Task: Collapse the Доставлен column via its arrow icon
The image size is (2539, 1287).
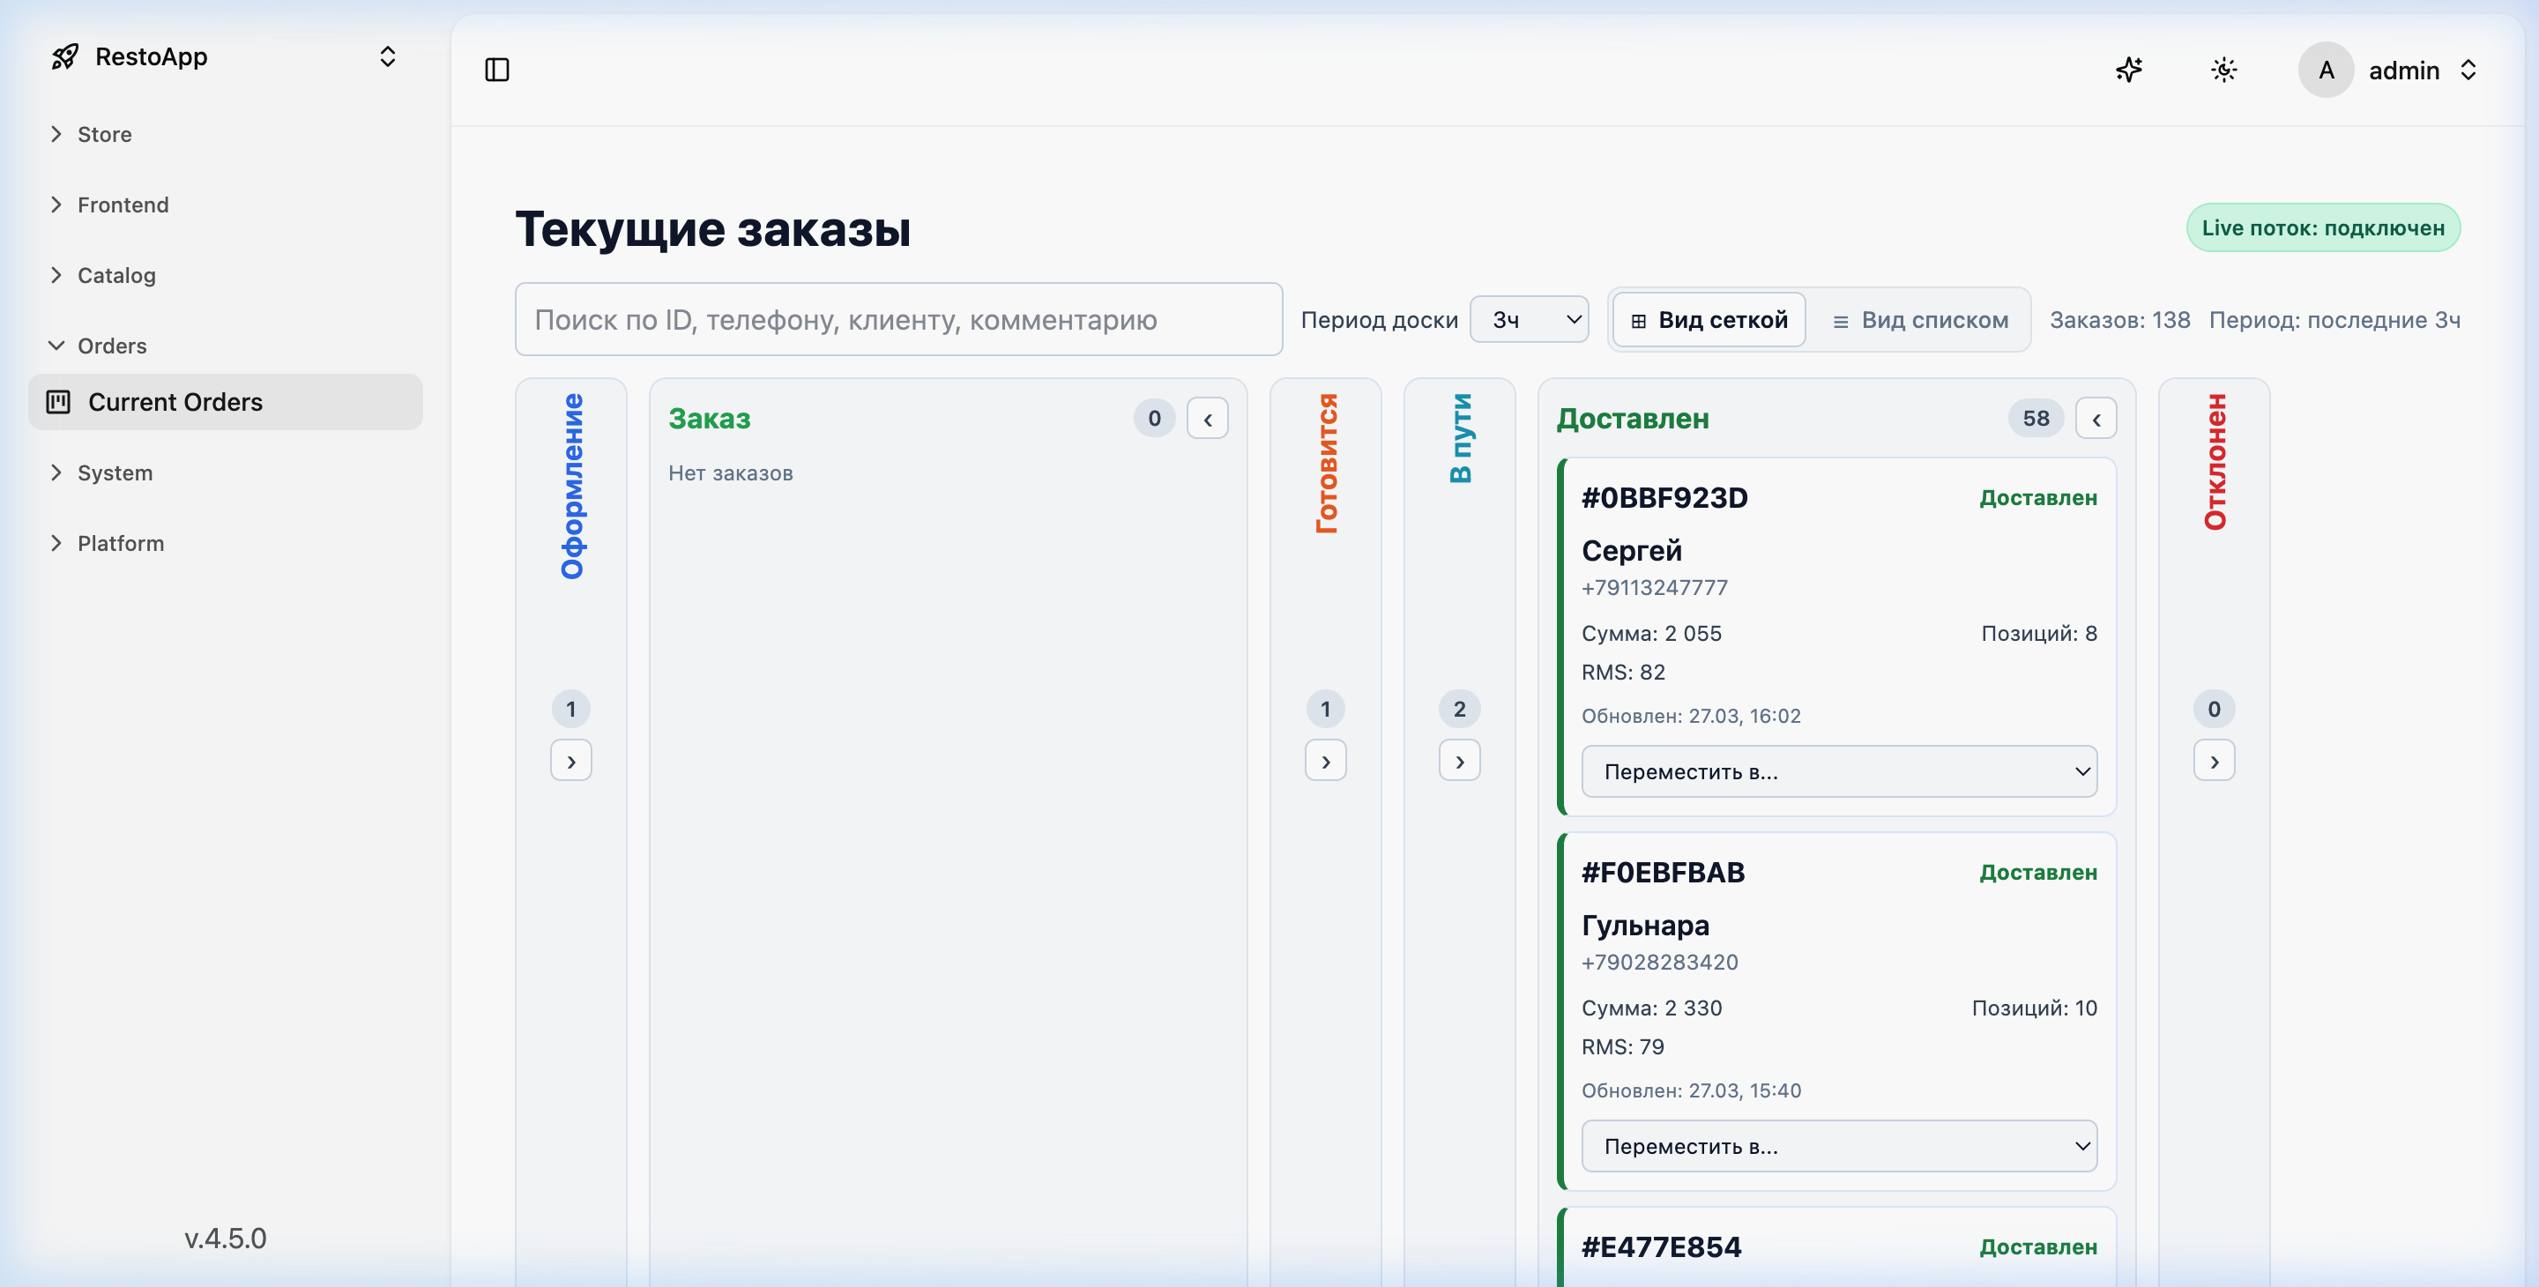Action: pos(2096,418)
